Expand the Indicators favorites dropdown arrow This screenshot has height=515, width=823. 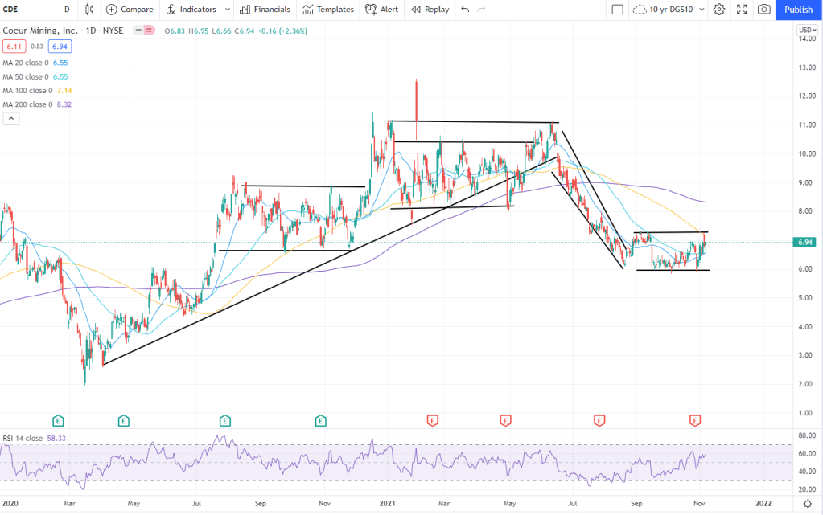point(228,10)
